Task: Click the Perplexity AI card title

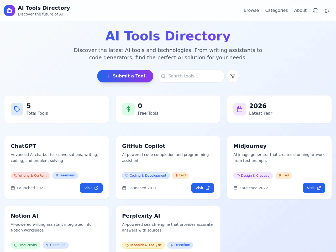Action: click(141, 216)
